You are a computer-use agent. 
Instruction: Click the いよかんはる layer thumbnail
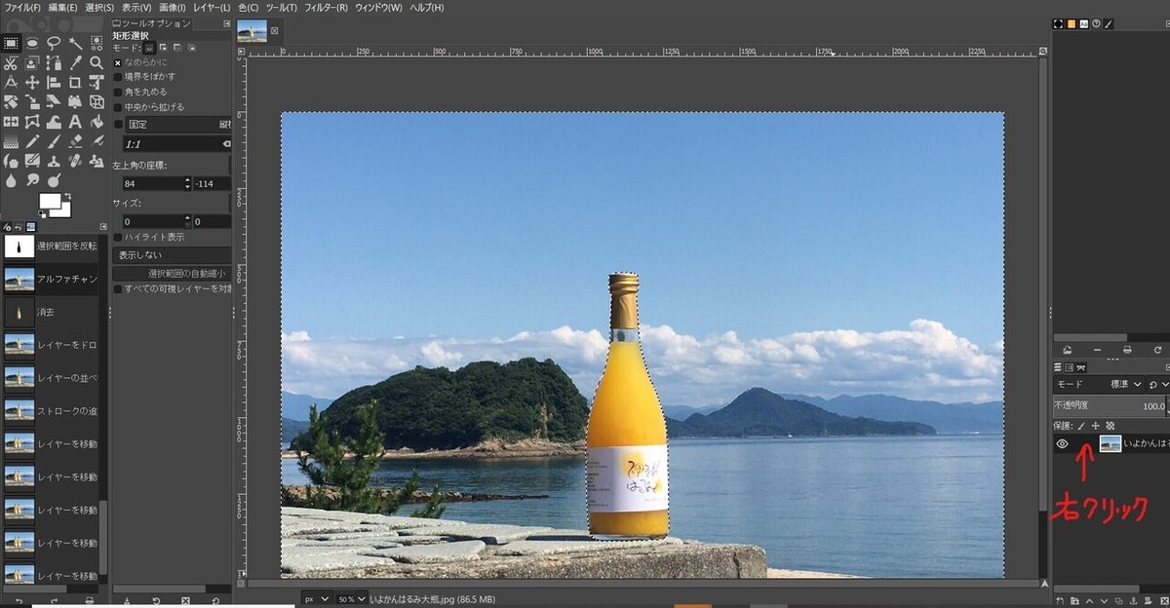click(x=1111, y=443)
